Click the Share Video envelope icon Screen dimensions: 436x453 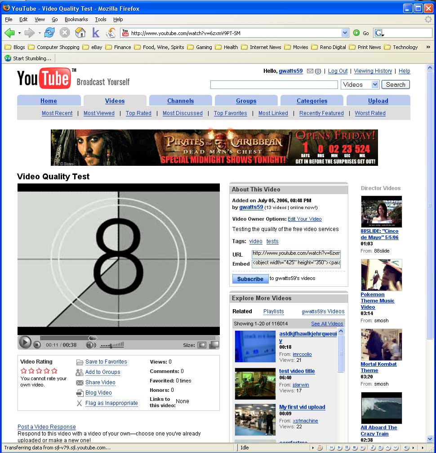click(80, 383)
